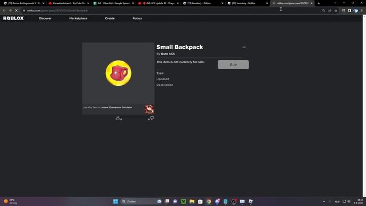The height and width of the screenshot is (206, 366).
Task: Open the weather widget on taskbar
Action: click(x=10, y=201)
